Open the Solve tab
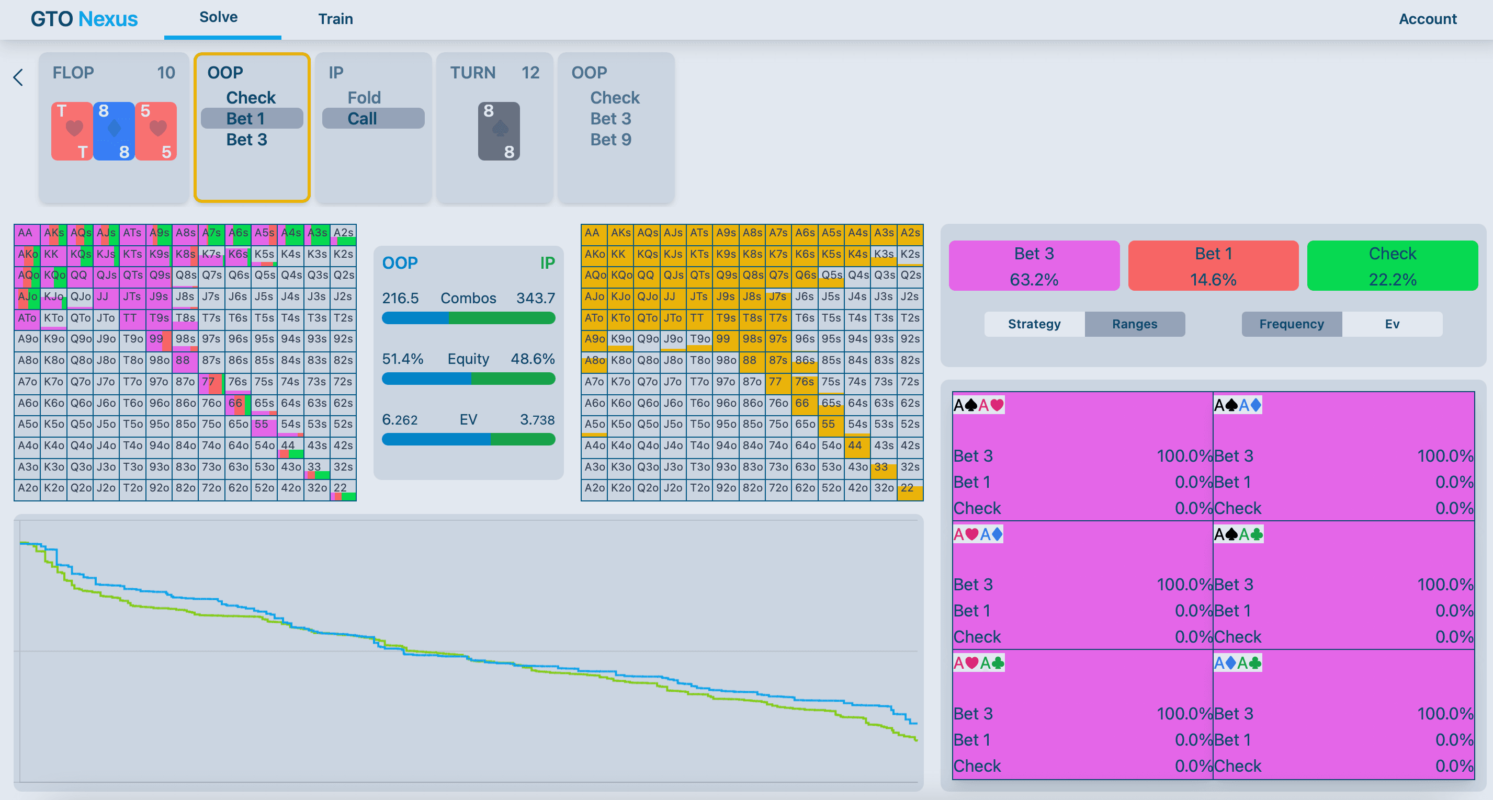 tap(219, 17)
